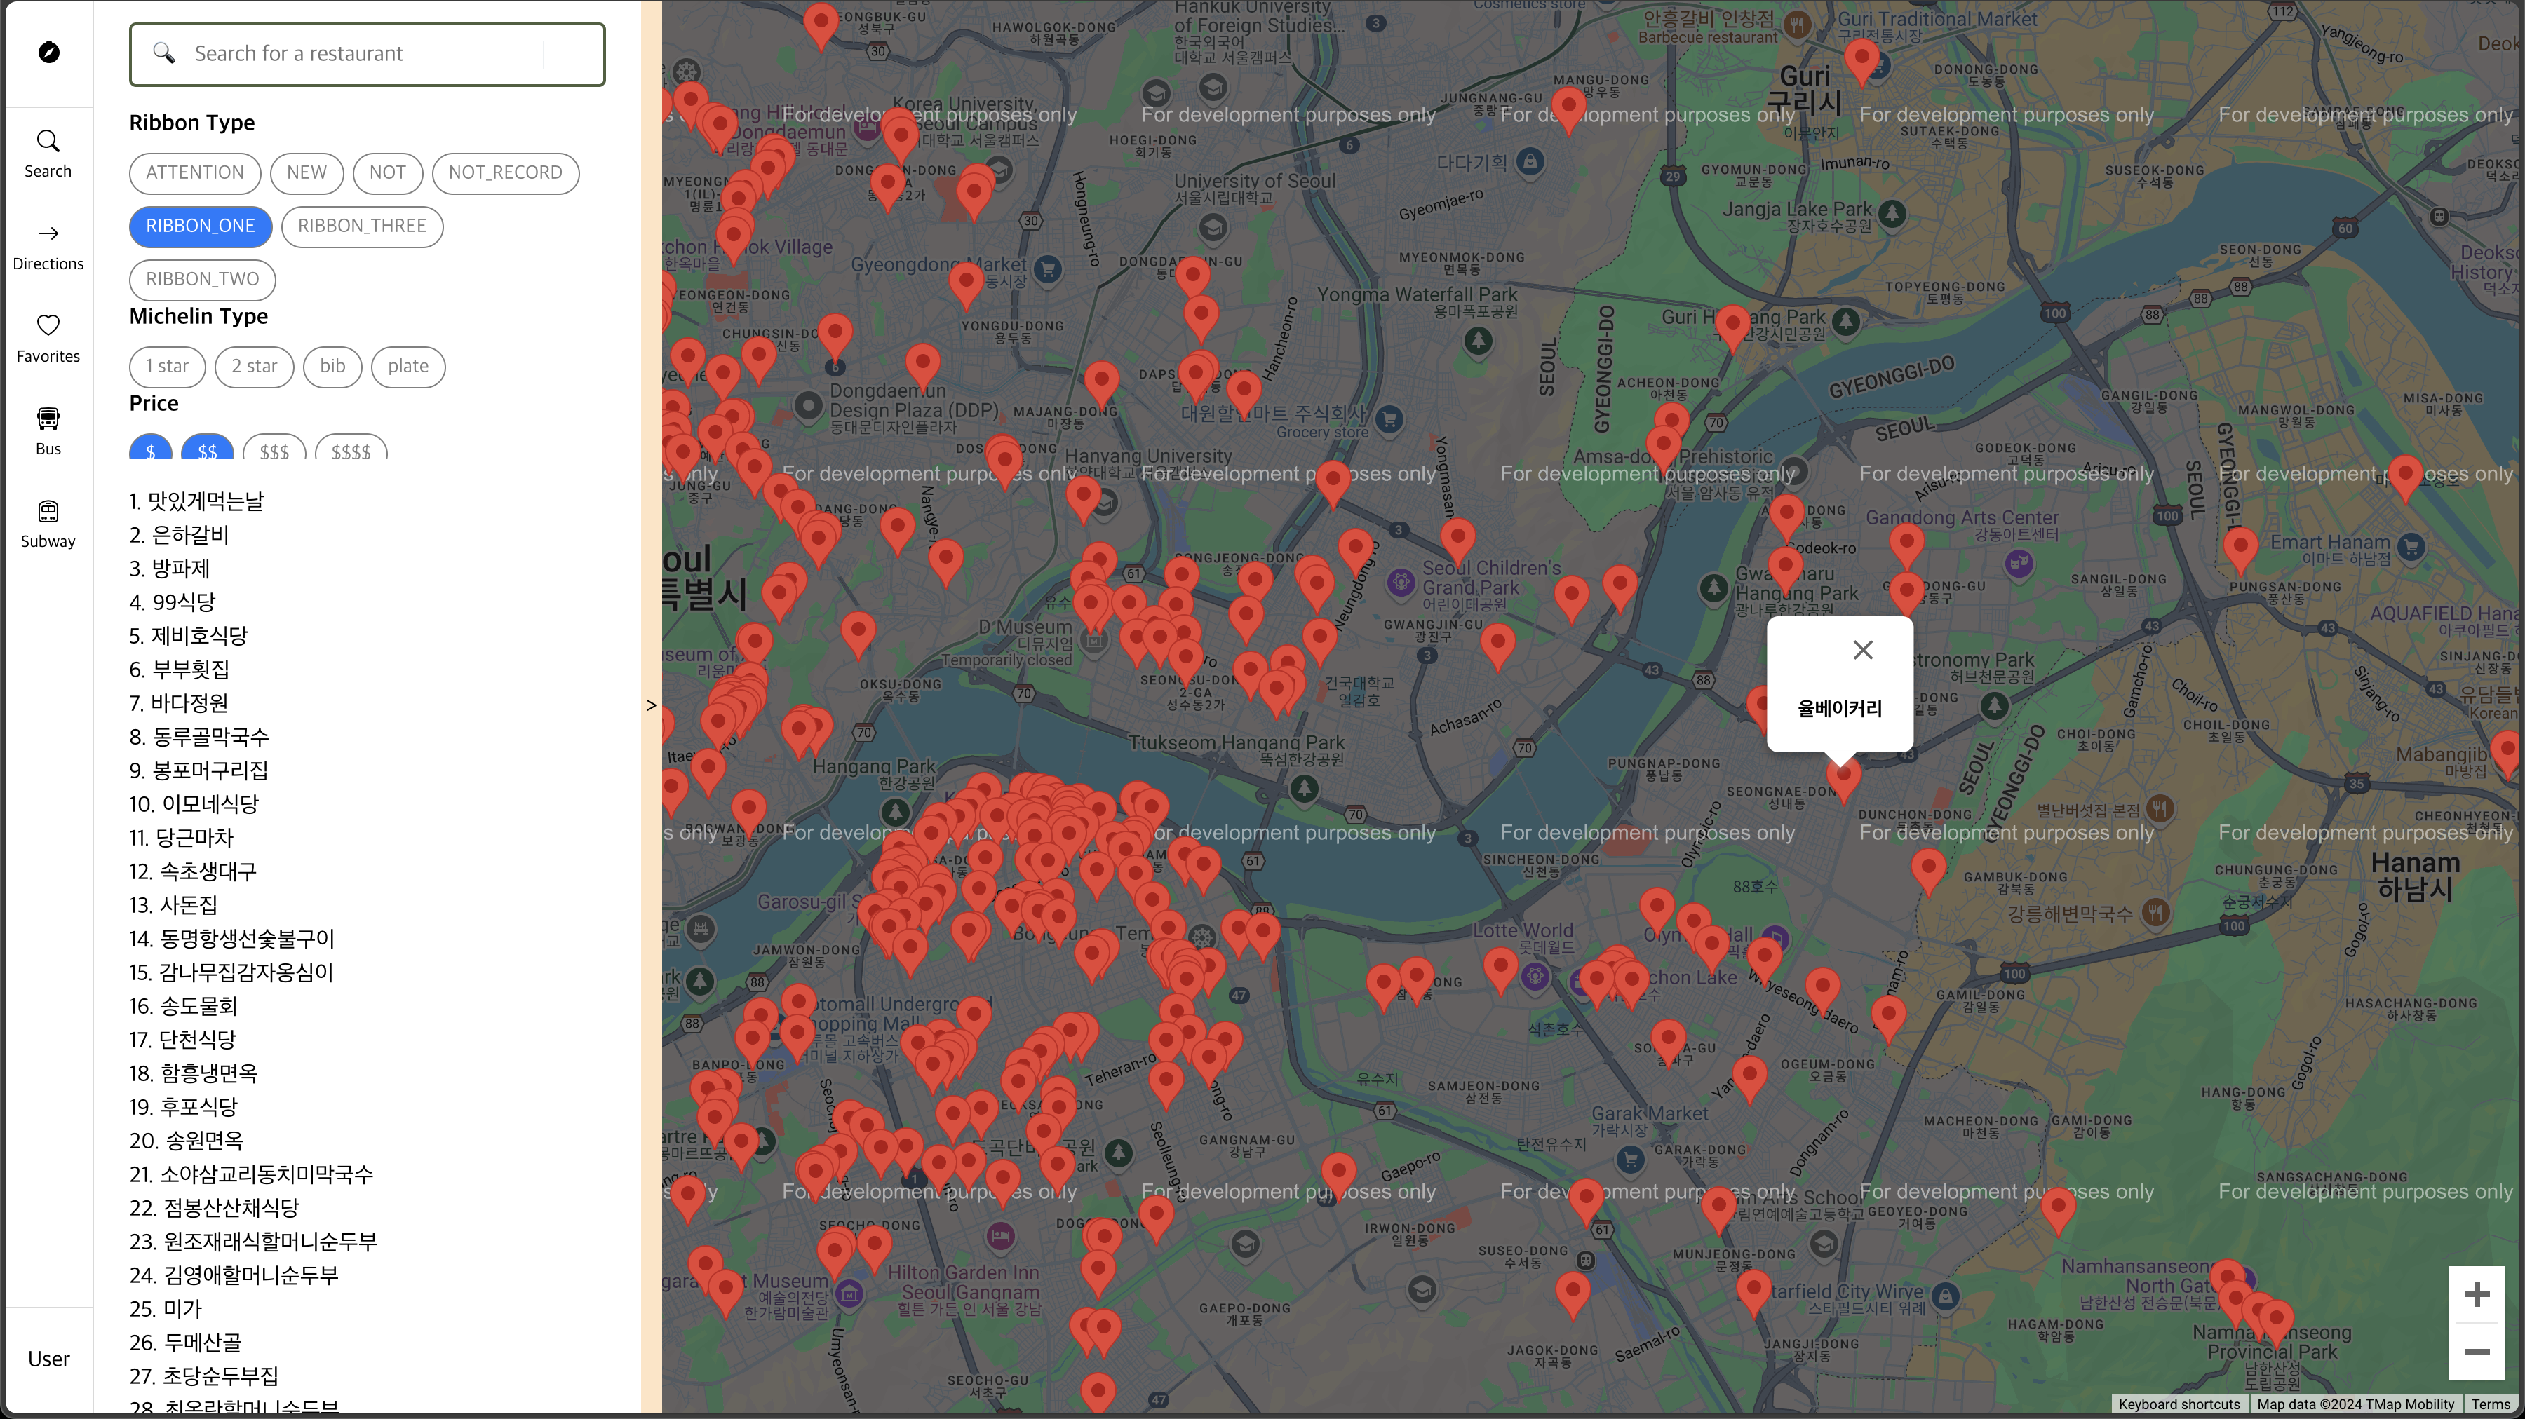This screenshot has width=2525, height=1419.
Task: Select restaurant 14. 동명항생선숯불구이
Action: 232,939
